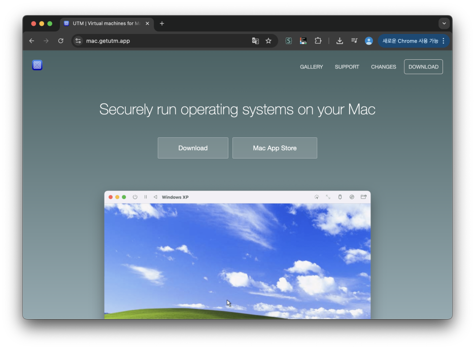475x349 pixels.
Task: Click the large Download button
Action: (x=193, y=148)
